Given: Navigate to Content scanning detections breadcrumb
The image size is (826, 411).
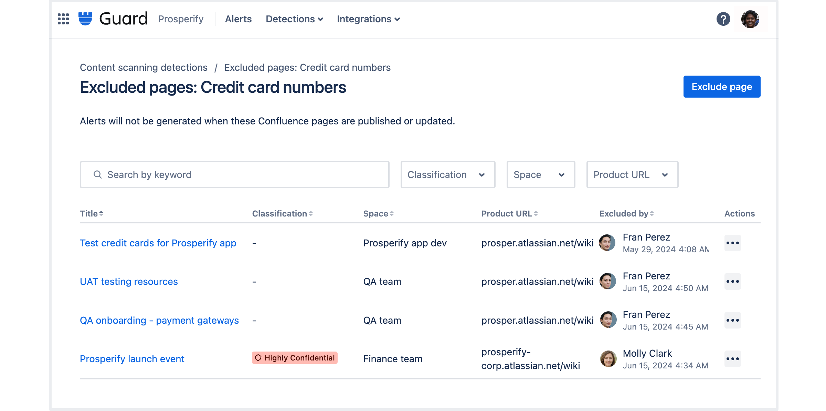Looking at the screenshot, I should click(144, 67).
